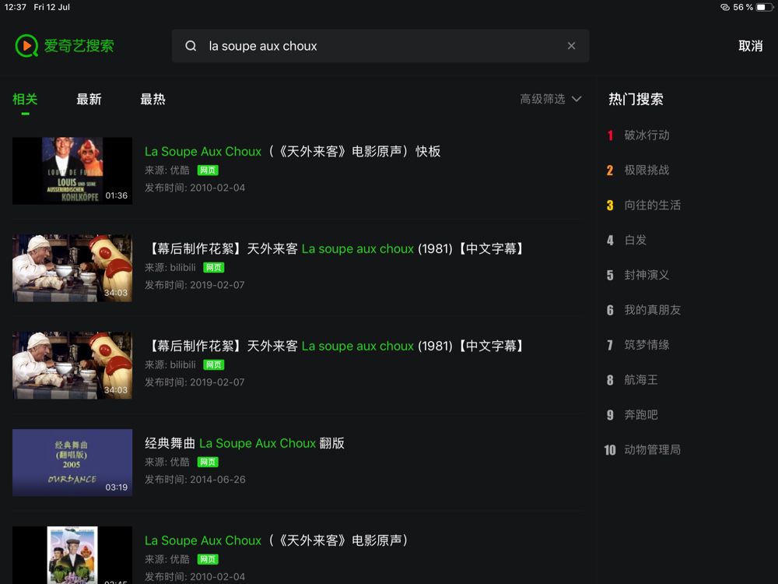Open the LOUIS KOHLKÖPFE video thumbnail
778x584 pixels.
click(72, 171)
